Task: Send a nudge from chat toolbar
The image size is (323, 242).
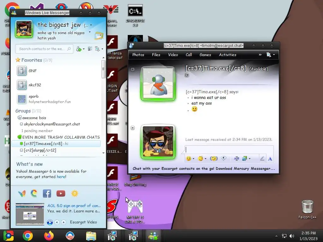Action: [214, 158]
